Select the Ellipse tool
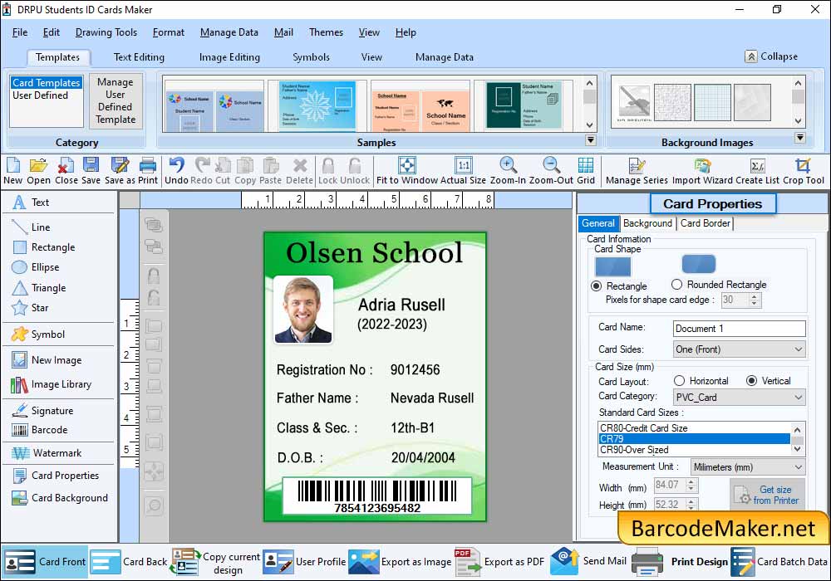Screen dimensions: 831x581 [x=36, y=267]
